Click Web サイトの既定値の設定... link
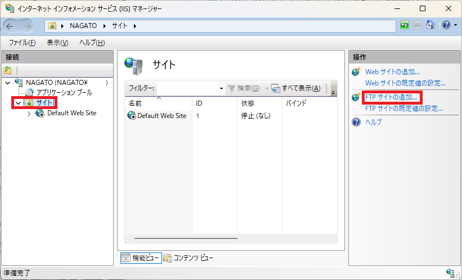Viewport: 462px width, 280px height. pos(405,83)
